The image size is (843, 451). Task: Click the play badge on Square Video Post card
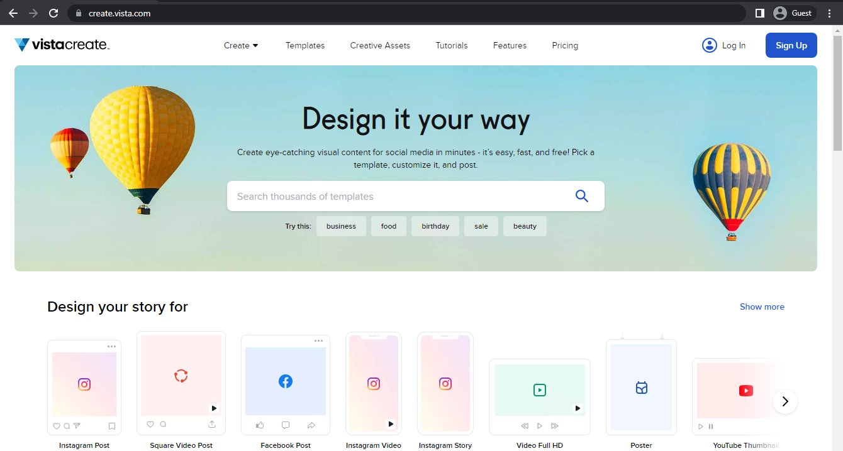point(214,408)
